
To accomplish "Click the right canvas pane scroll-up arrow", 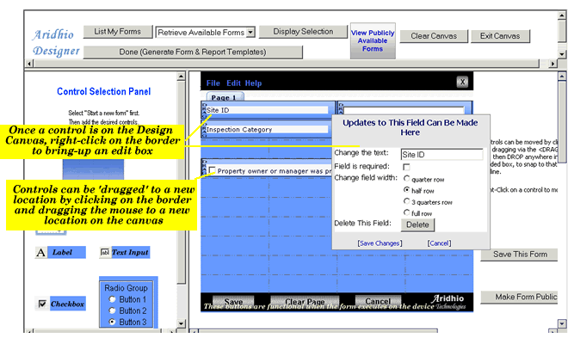I will click(x=562, y=76).
